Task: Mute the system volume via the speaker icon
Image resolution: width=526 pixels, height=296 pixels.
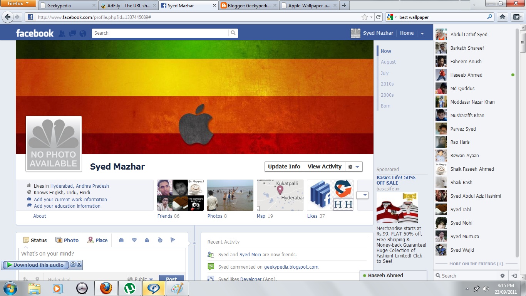Action: tap(486, 288)
